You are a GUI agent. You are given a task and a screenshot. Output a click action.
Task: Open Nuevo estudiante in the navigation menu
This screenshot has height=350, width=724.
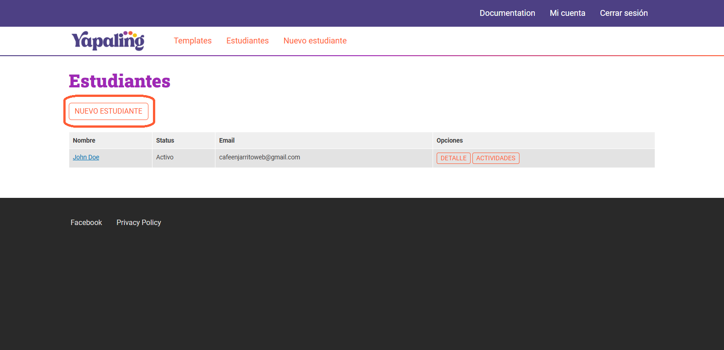coord(315,41)
